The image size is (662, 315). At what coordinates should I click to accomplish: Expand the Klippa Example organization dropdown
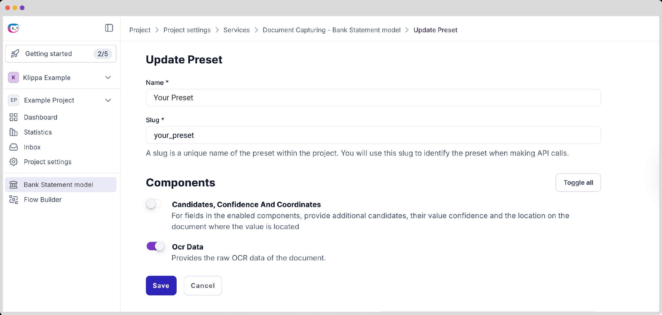click(x=108, y=77)
